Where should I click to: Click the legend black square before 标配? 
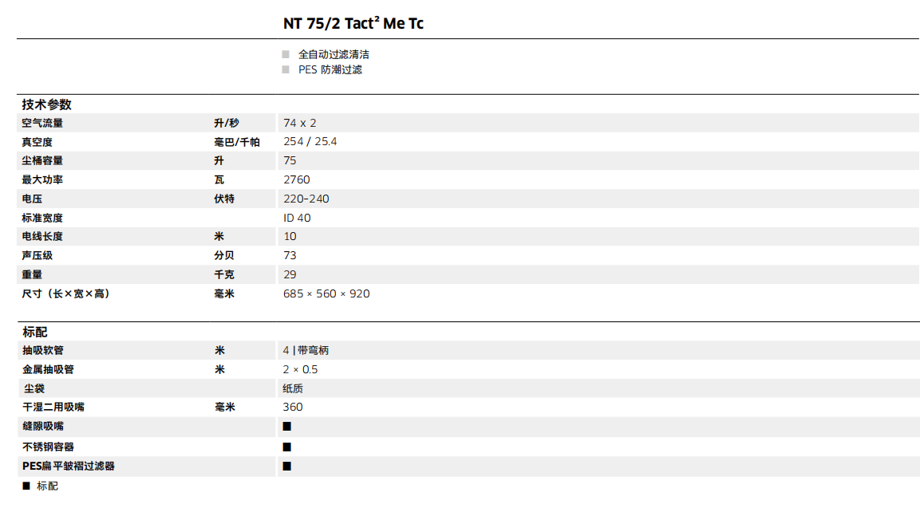point(26,486)
